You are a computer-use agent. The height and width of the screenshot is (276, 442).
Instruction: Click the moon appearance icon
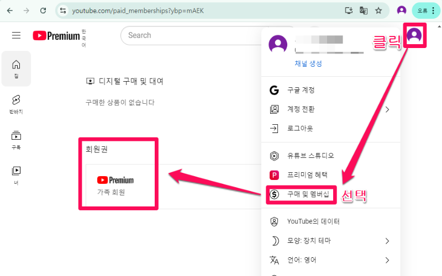tap(275, 241)
